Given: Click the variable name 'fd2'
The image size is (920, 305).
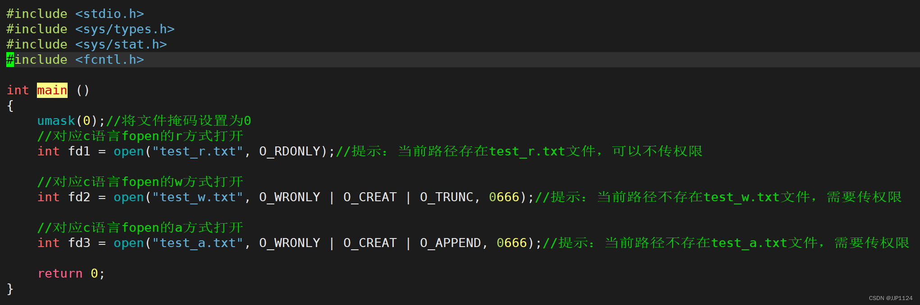Looking at the screenshot, I should [x=79, y=197].
